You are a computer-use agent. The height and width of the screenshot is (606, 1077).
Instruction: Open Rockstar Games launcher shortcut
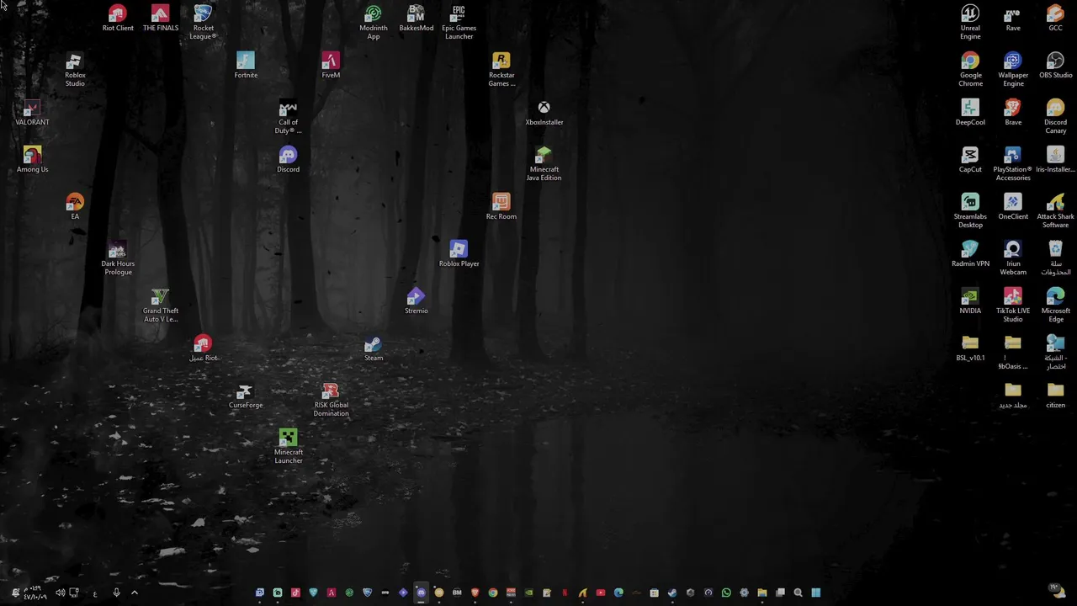[501, 70]
